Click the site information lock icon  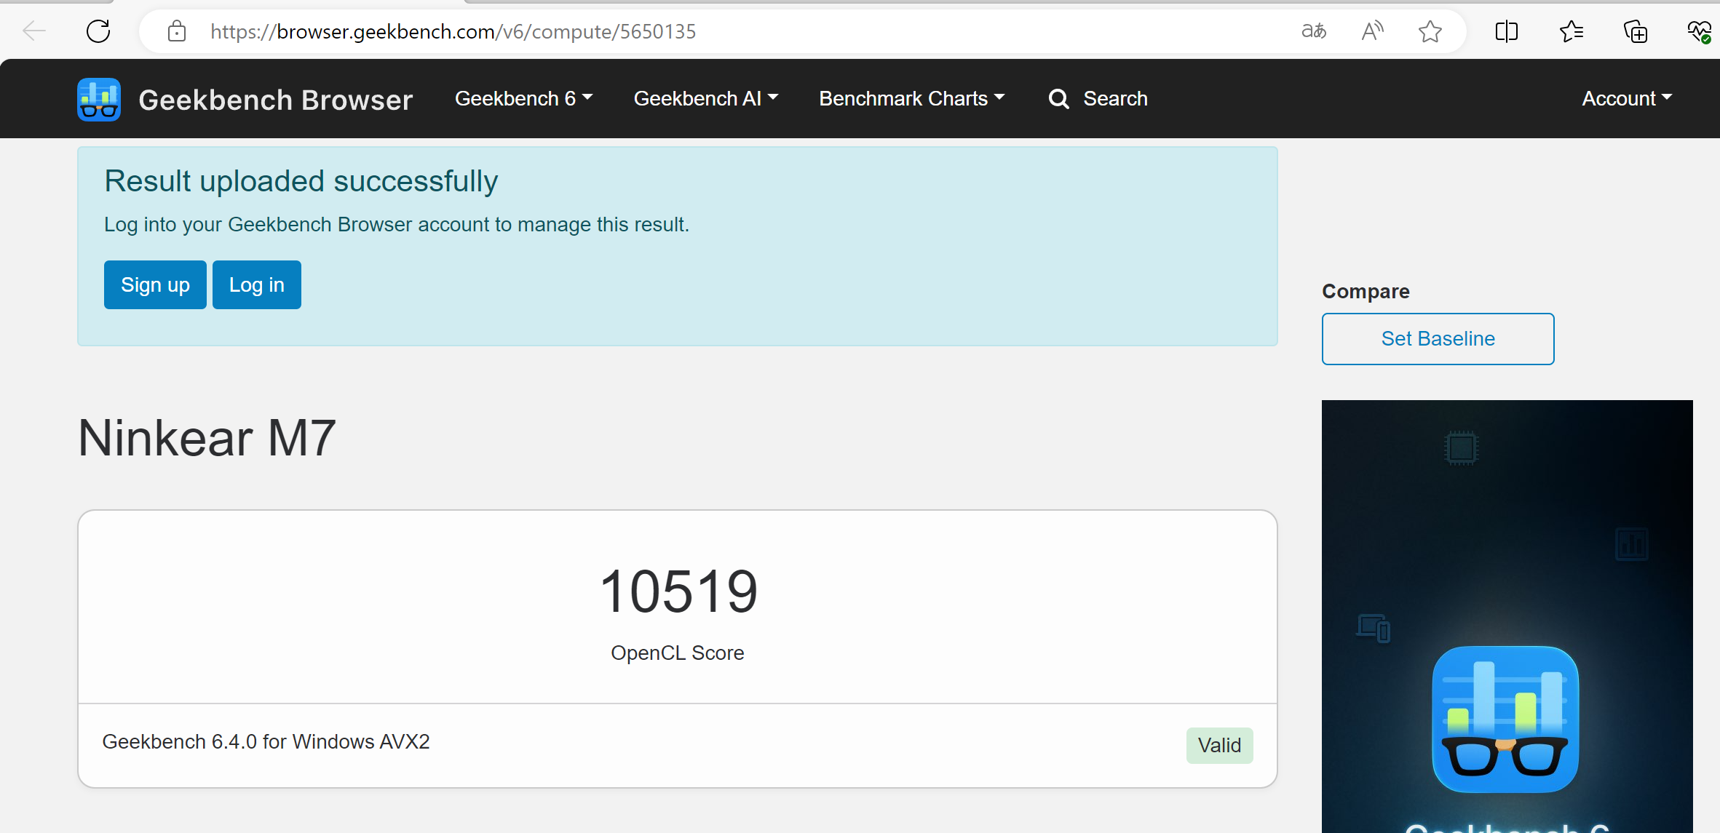point(176,31)
